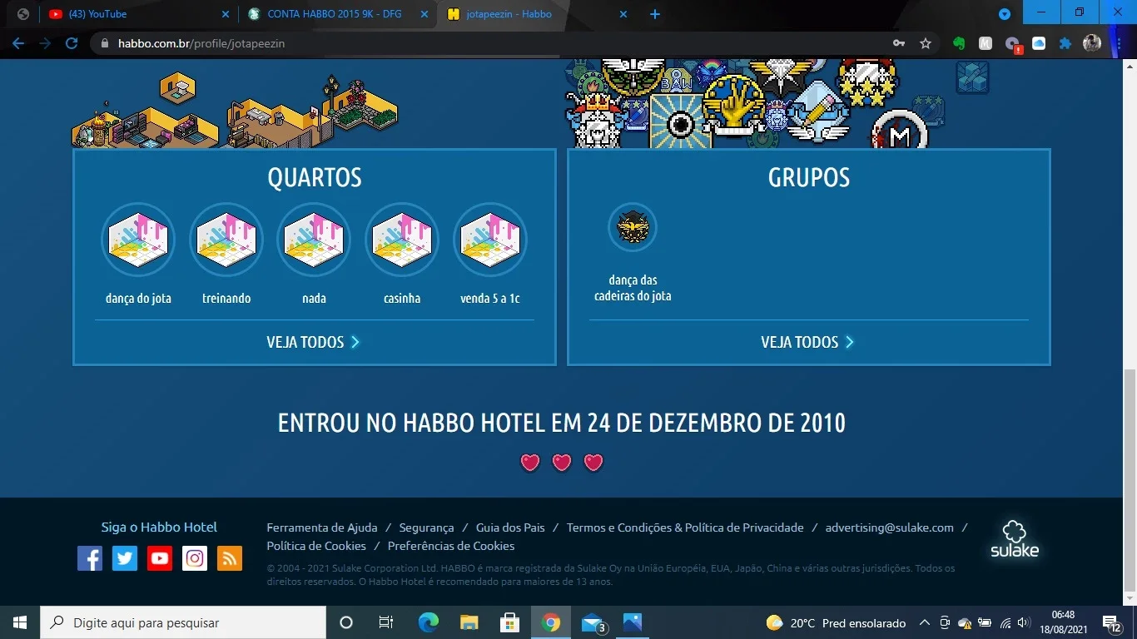1137x639 pixels.
Task: Open Microsoft Store from taskbar
Action: pyautogui.click(x=509, y=622)
